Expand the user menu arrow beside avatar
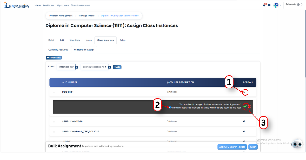This screenshot has width=306, height=160. 280,5
